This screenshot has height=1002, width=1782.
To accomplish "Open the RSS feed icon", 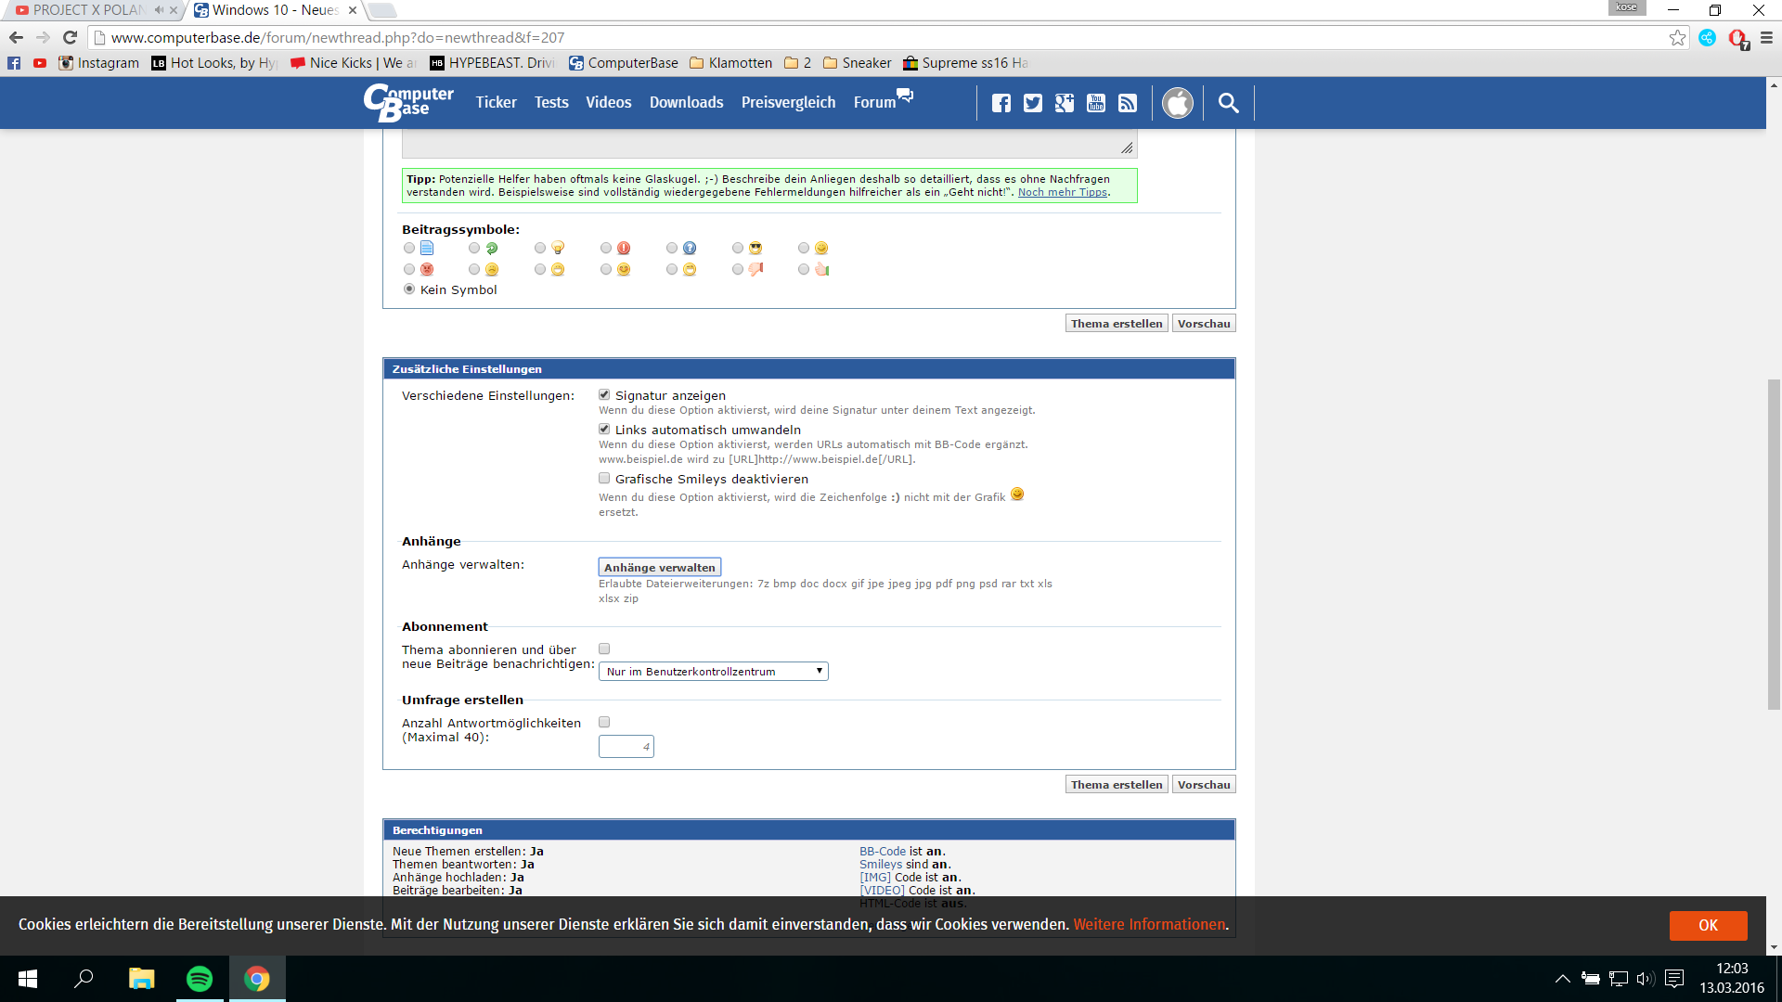I will [x=1128, y=103].
